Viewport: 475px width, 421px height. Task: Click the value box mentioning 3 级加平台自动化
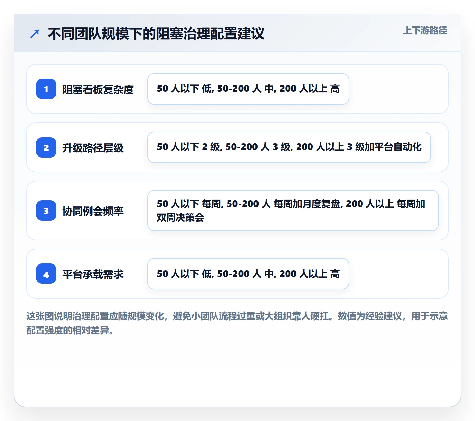289,147
